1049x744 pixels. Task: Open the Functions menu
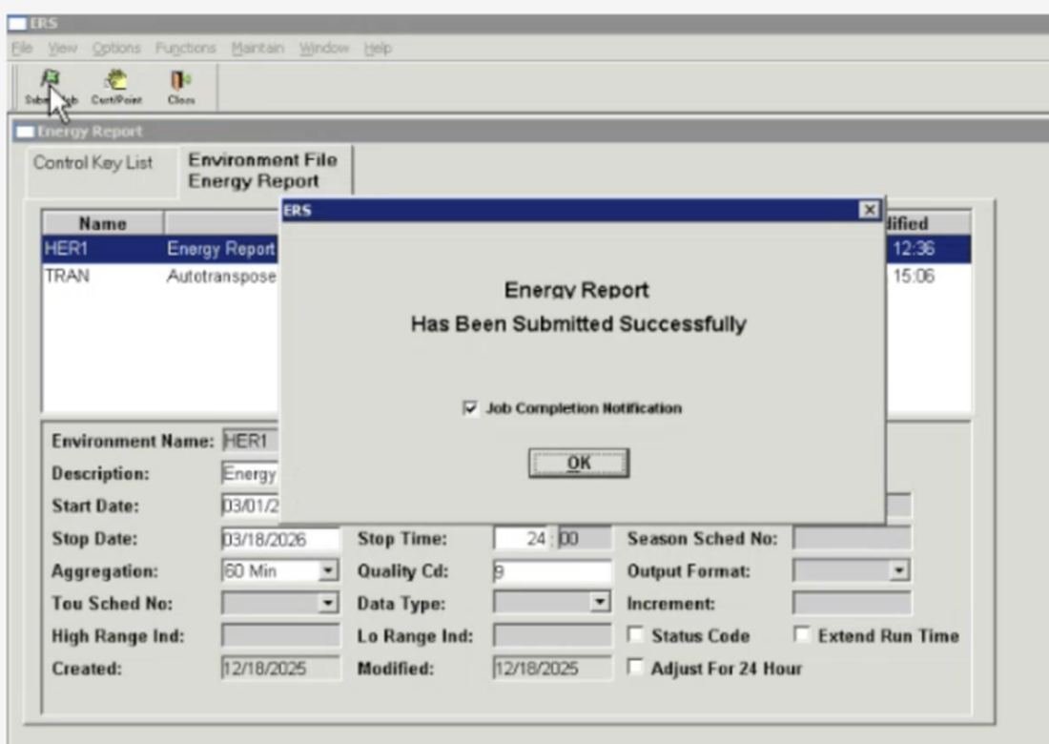click(x=185, y=49)
